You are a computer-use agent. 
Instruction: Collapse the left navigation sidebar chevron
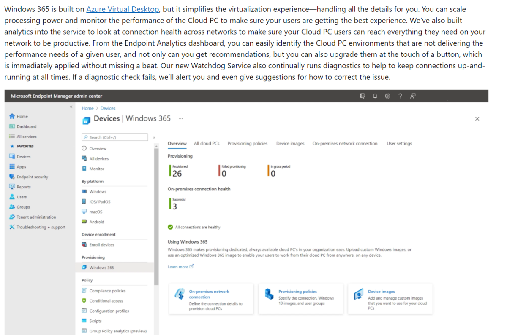(71, 107)
